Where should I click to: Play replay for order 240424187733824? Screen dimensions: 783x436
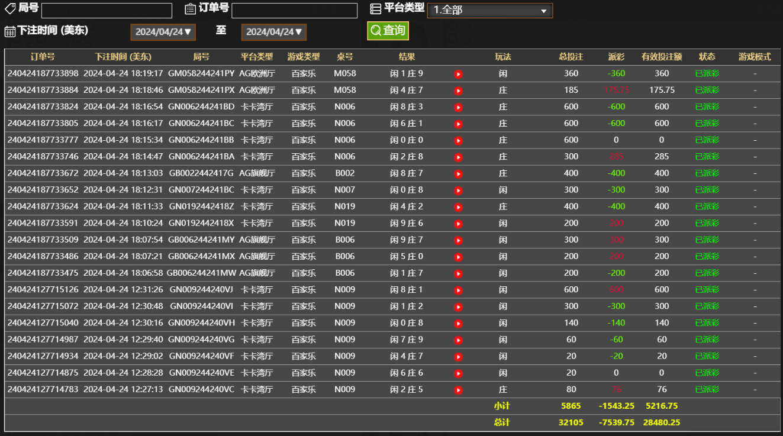(458, 107)
